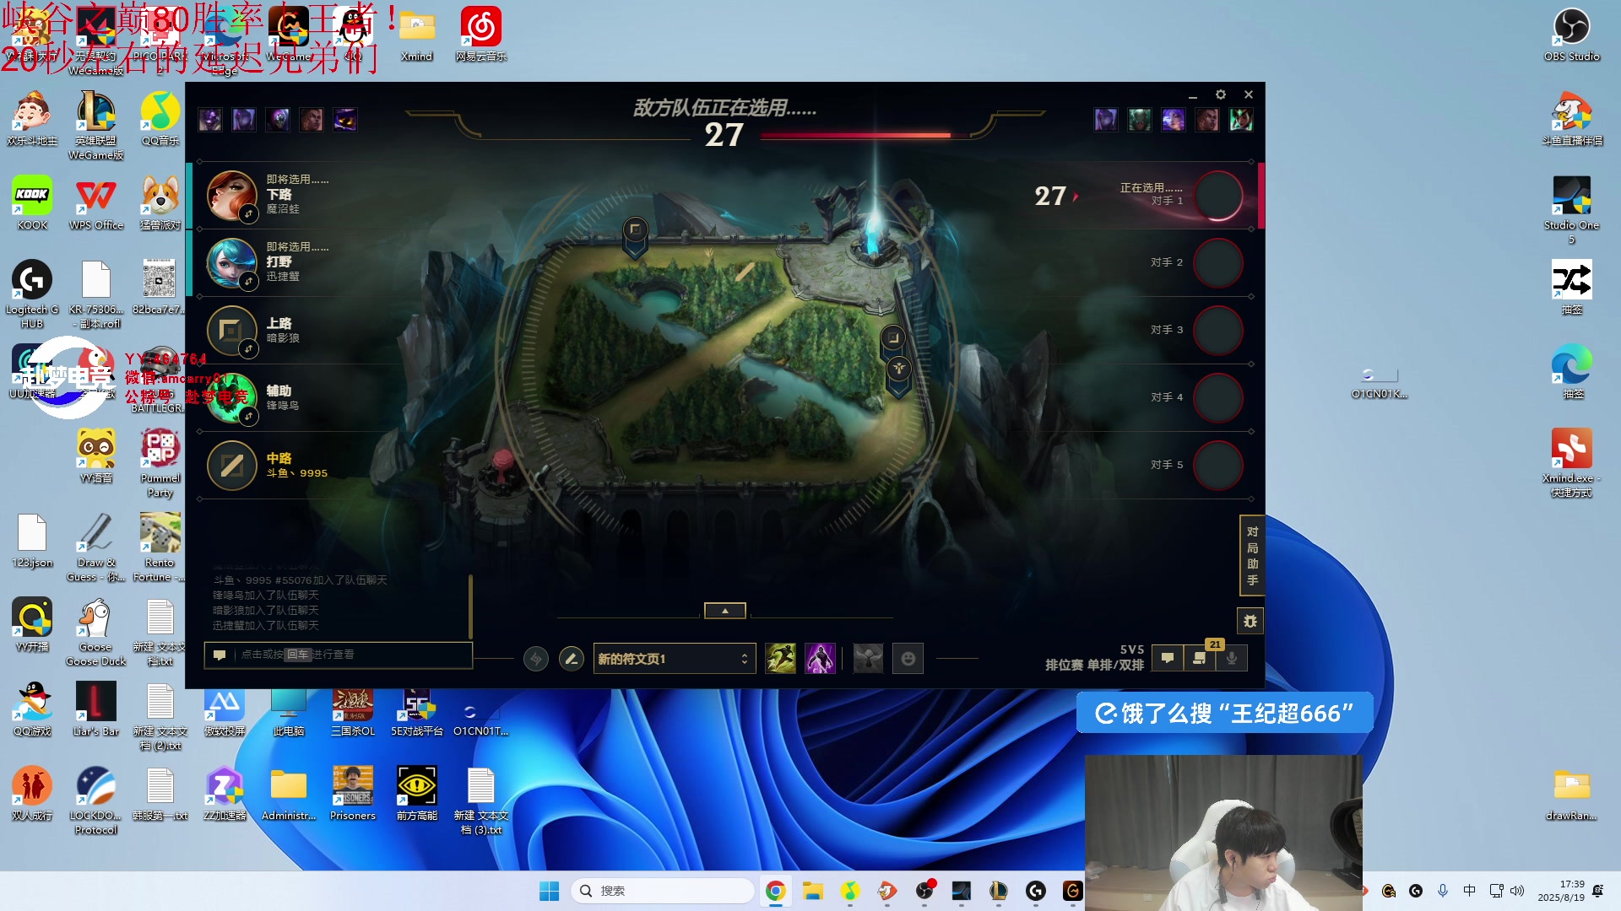The height and width of the screenshot is (911, 1621).
Task: Click the team chat scrollbar
Action: point(470,607)
